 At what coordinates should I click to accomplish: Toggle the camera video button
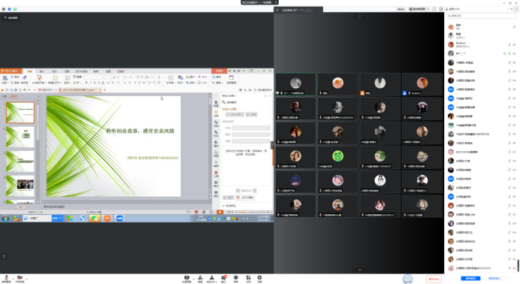point(20,279)
